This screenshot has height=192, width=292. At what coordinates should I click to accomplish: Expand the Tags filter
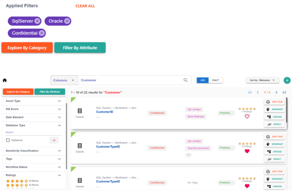tap(33, 159)
